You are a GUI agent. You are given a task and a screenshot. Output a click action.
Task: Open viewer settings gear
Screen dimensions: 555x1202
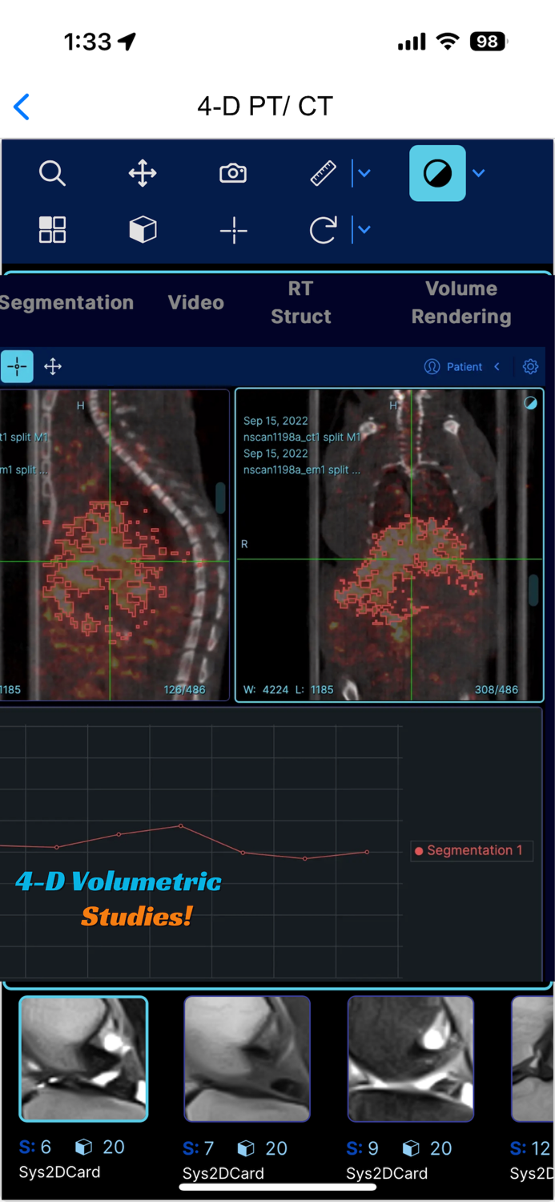click(x=530, y=367)
